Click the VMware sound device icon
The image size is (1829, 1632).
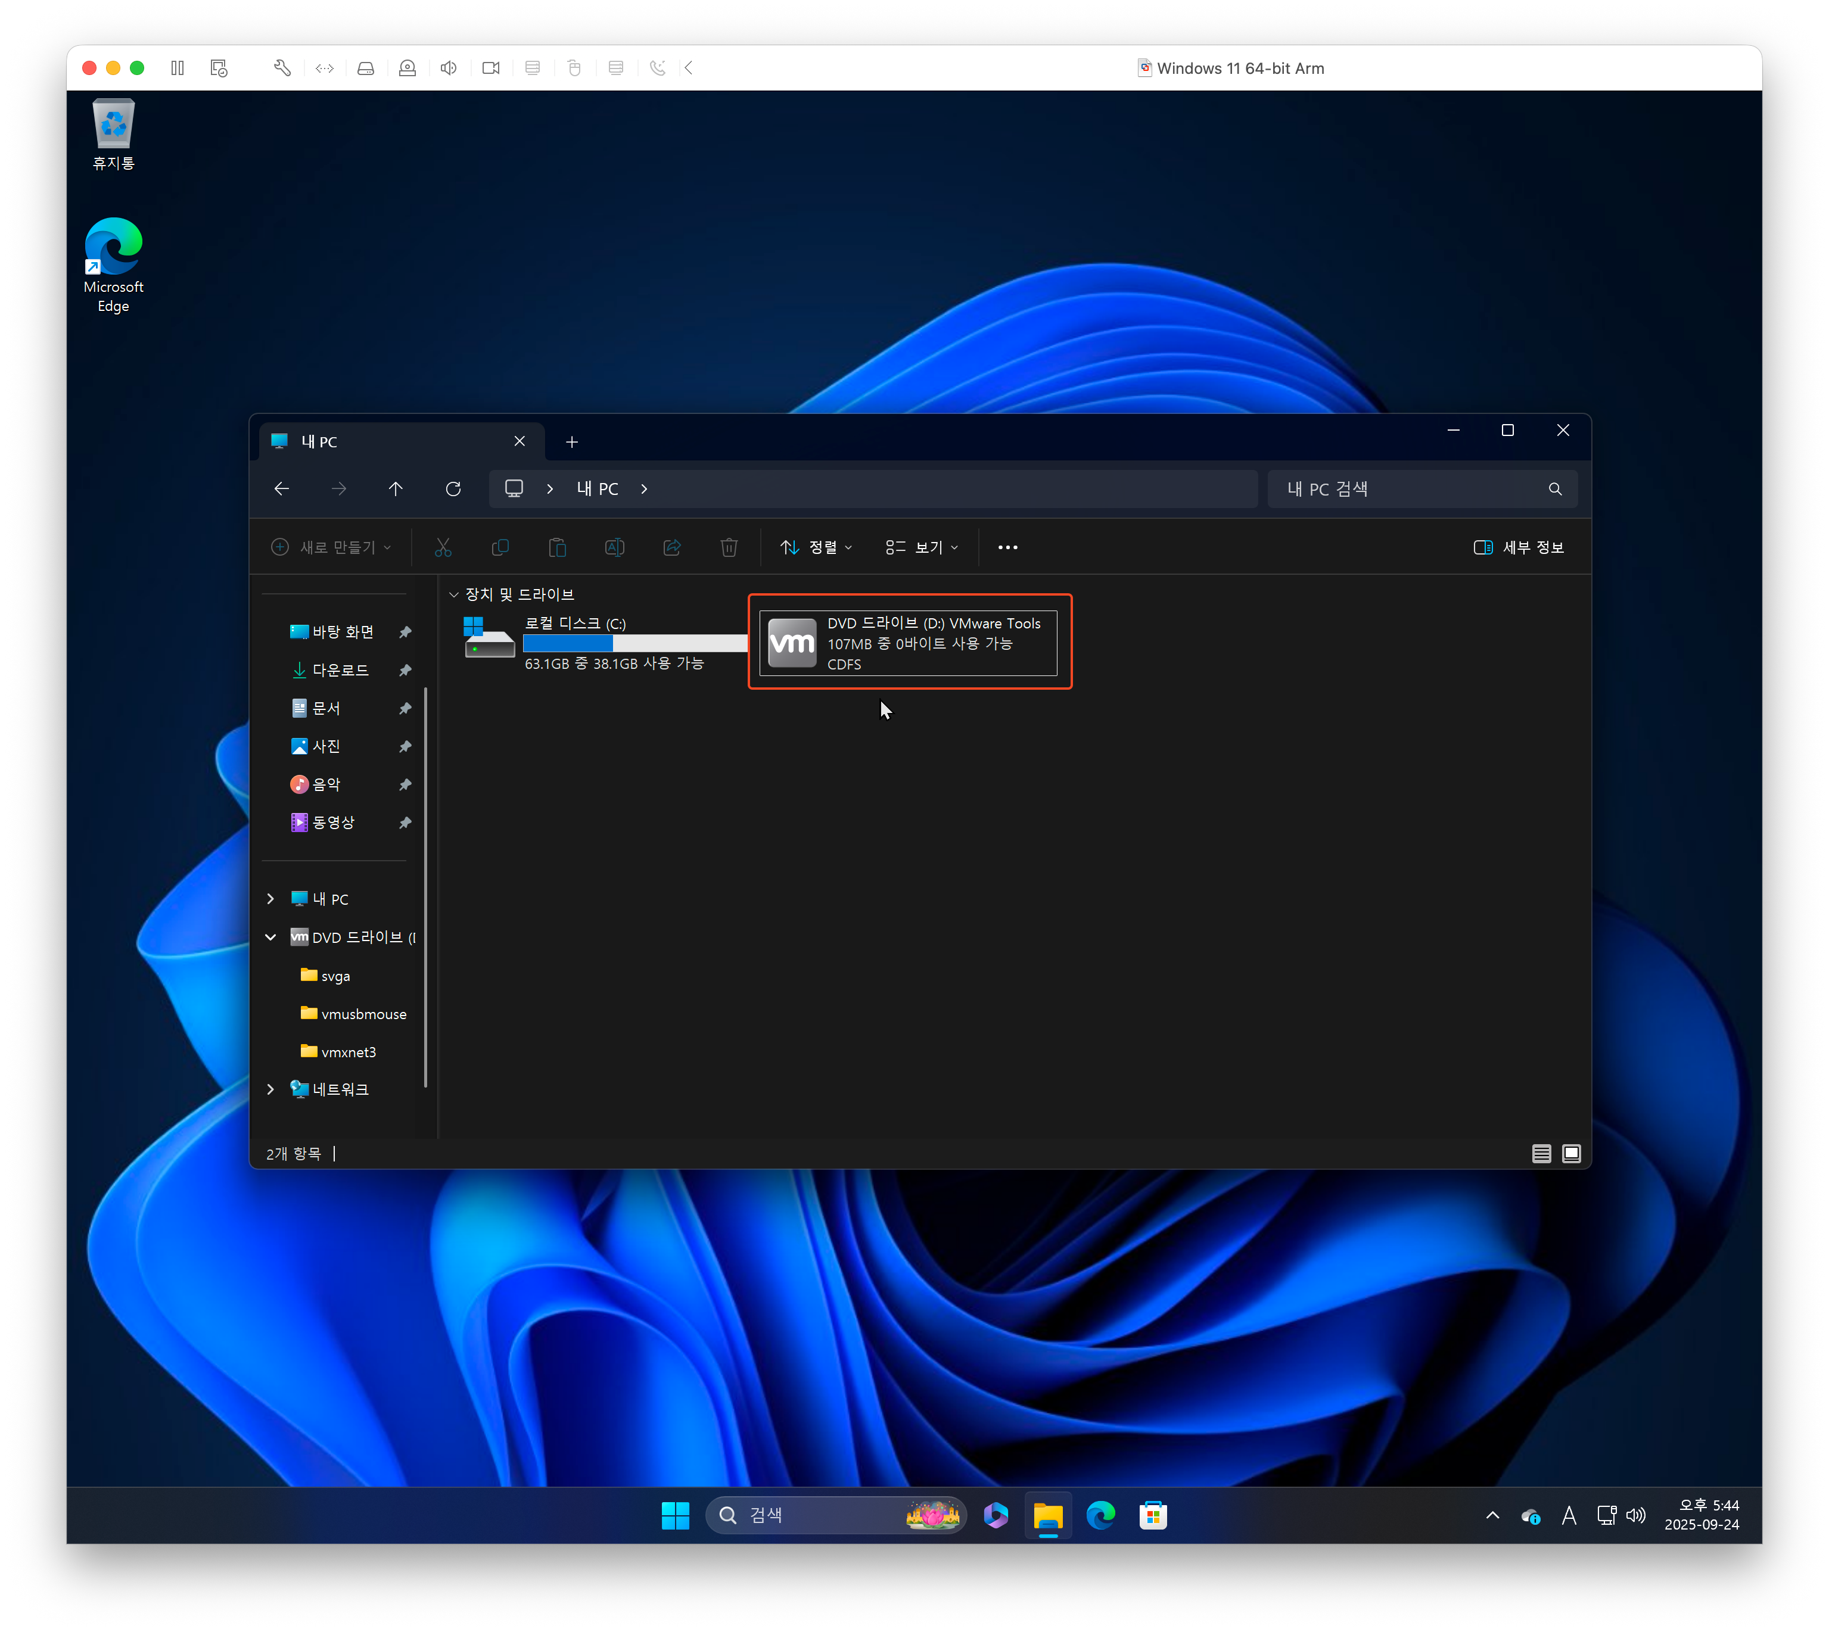click(449, 68)
